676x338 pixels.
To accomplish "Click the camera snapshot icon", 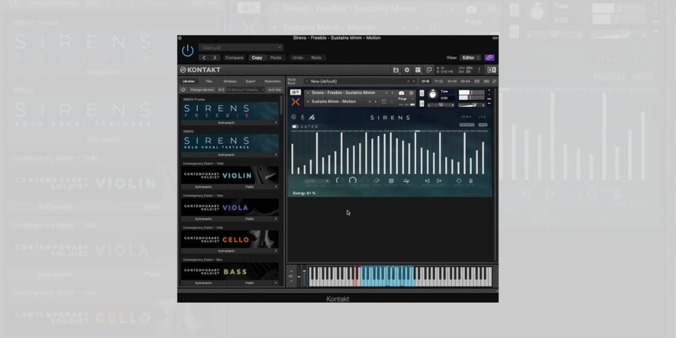I will tap(401, 93).
